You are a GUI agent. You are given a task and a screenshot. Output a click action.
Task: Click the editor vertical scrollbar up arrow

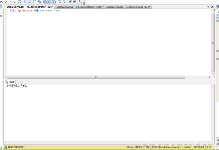coord(213,13)
